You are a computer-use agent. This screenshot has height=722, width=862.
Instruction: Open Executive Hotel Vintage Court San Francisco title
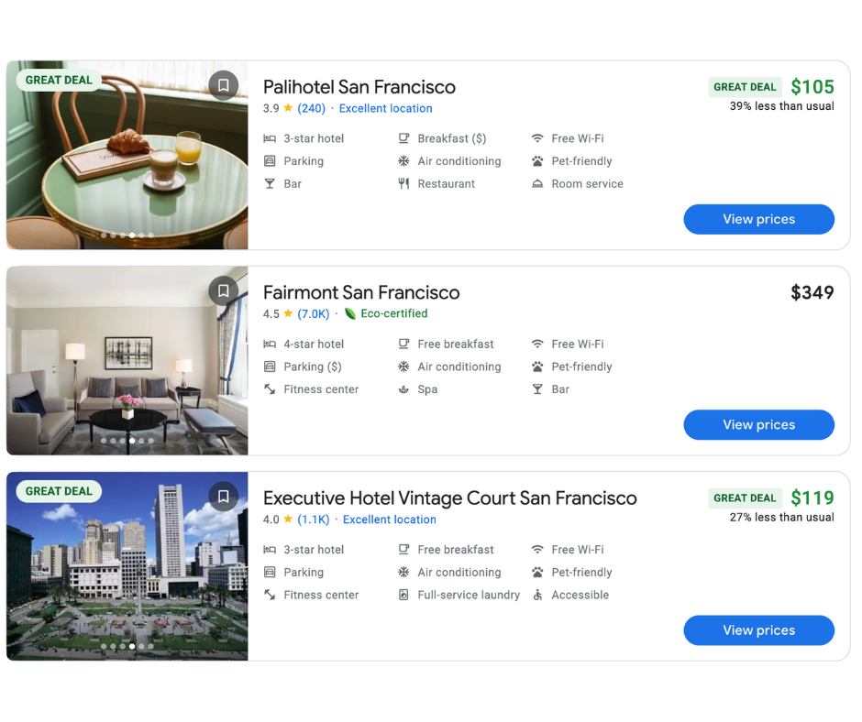449,498
